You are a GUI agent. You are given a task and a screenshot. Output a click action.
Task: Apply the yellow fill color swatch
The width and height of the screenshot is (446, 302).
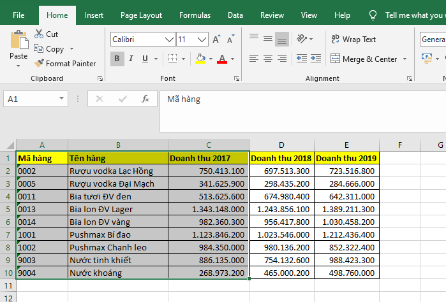(x=200, y=59)
